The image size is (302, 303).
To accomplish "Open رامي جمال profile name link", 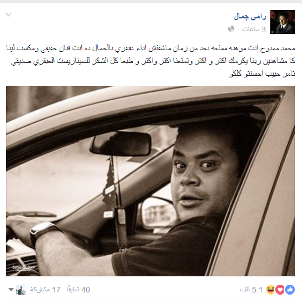I will (250, 17).
